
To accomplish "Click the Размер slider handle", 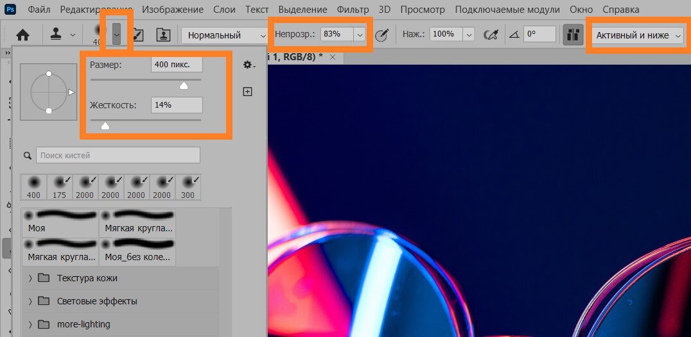I will (184, 86).
